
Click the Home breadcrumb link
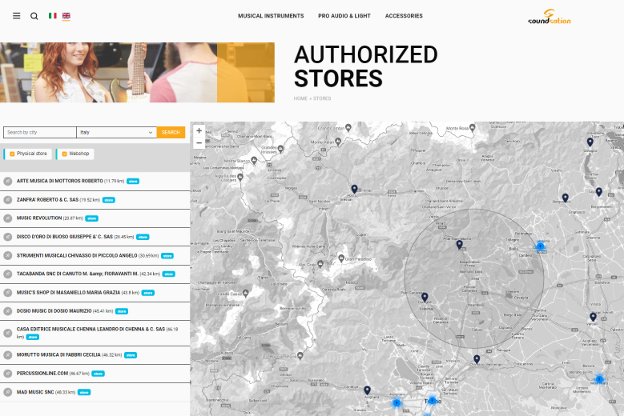coord(300,98)
